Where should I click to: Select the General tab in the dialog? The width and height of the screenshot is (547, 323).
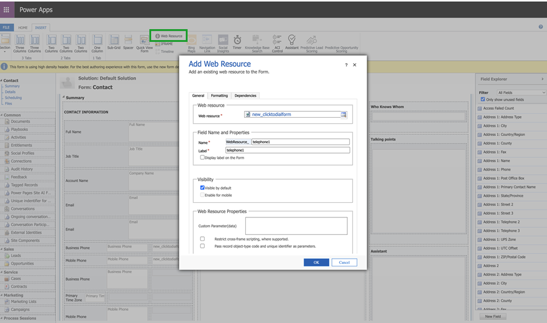point(198,95)
